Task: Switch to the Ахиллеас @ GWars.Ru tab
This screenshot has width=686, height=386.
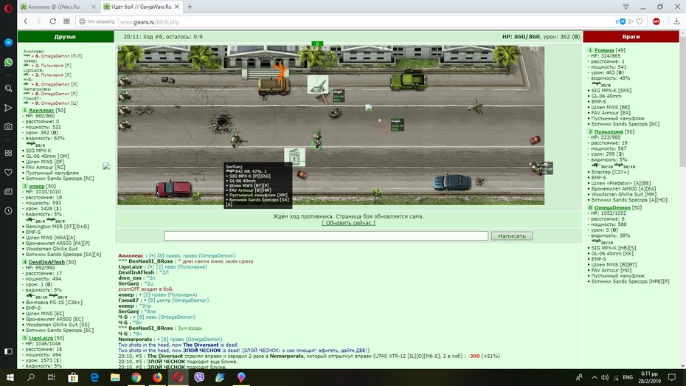Action: pos(52,7)
